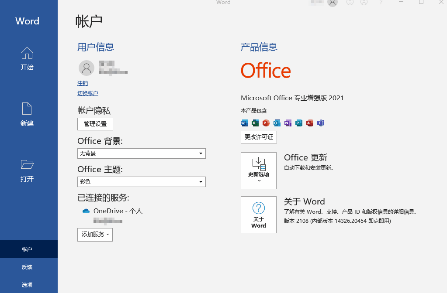Click the 切换帐户 switch account link

[x=87, y=93]
